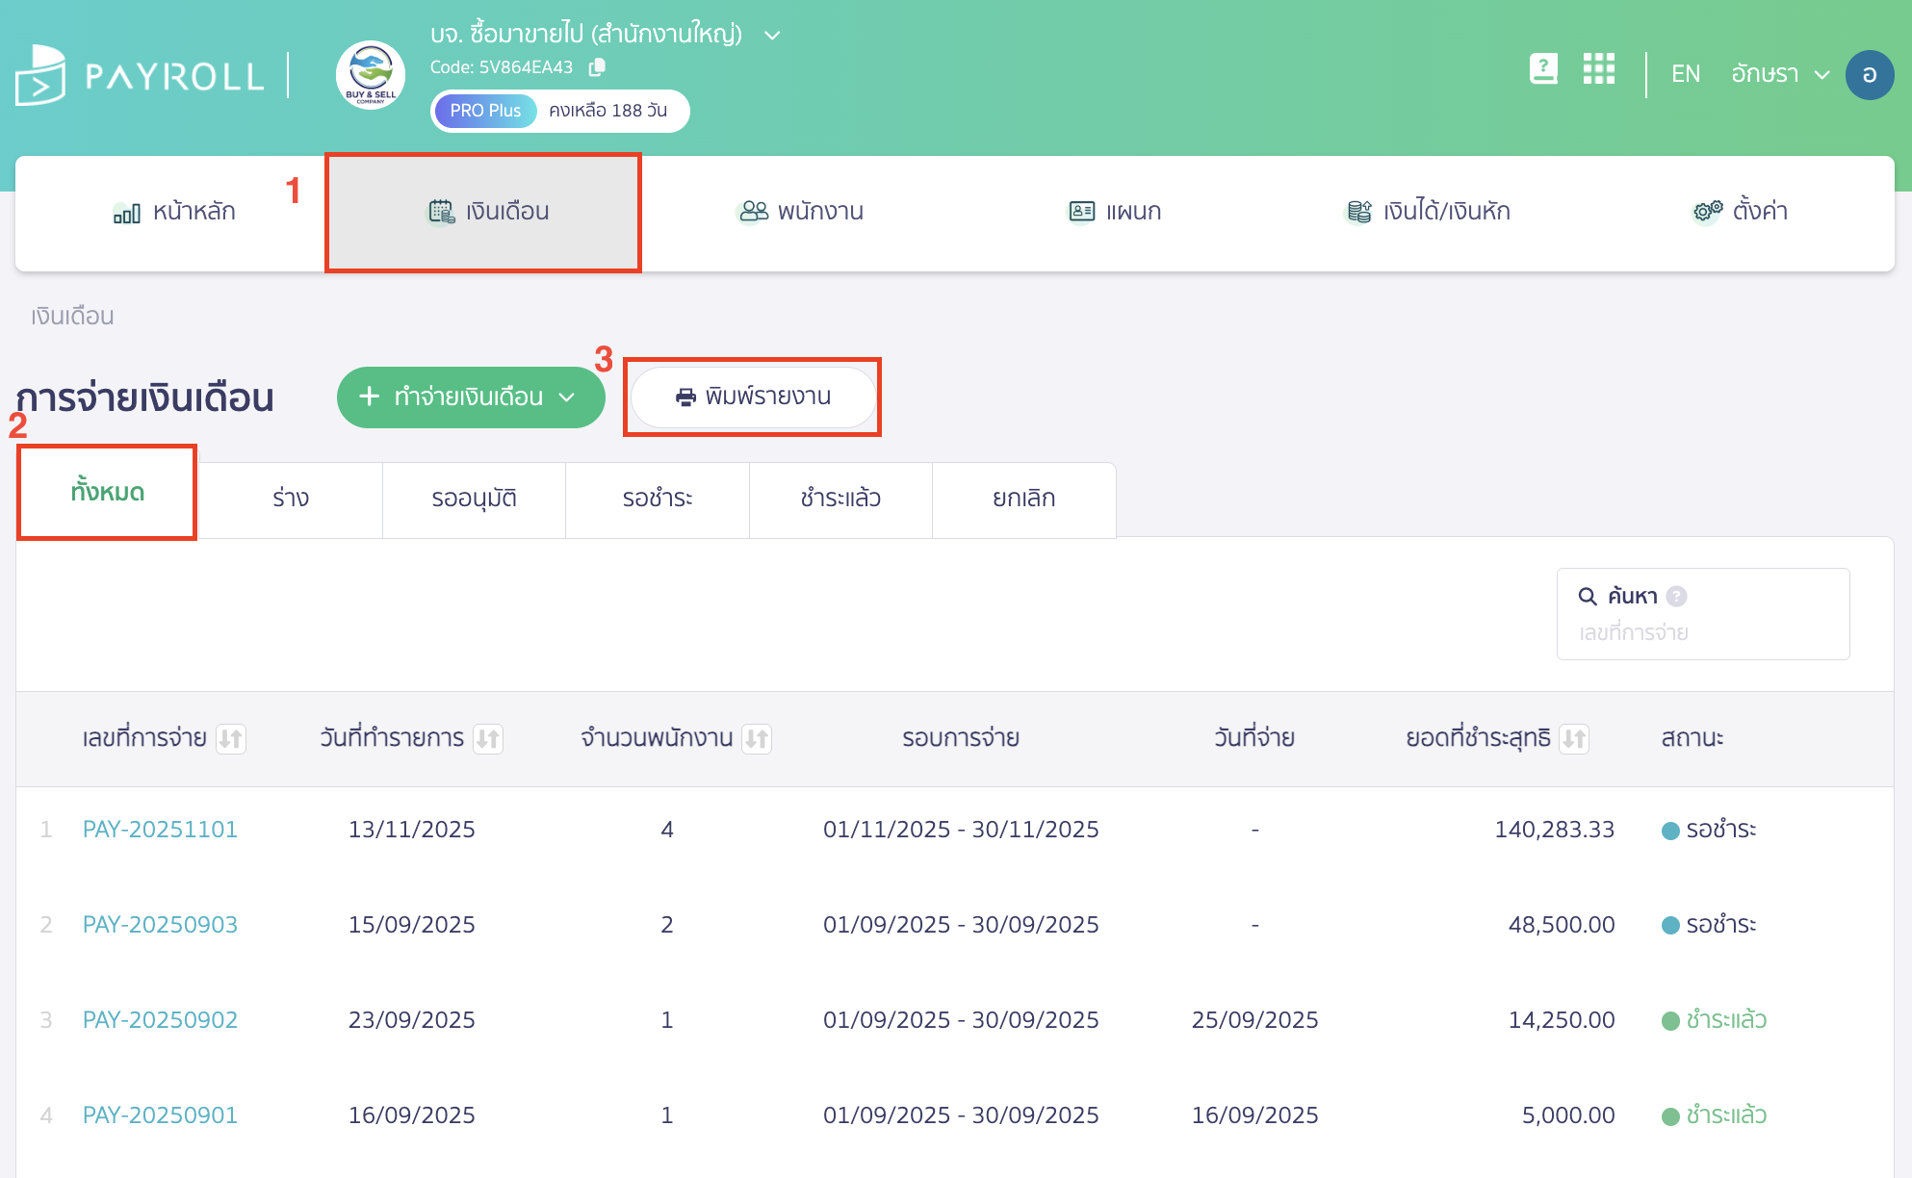Switch to the รออนุมัติ tab
This screenshot has height=1178, width=1912.
coord(474,499)
